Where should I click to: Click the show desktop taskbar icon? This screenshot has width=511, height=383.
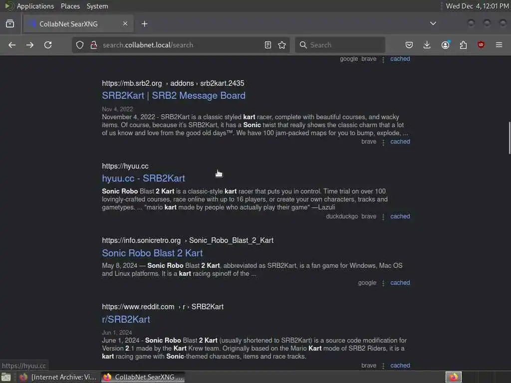[6, 377]
